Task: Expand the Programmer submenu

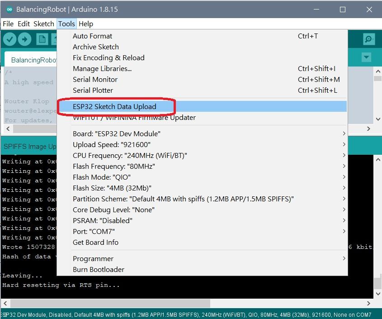Action: click(202, 258)
